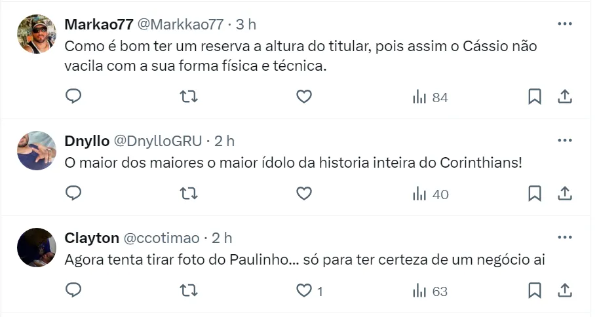Screen dimensions: 599x317
Task: Open Markao77's profile picture
Action: [x=37, y=35]
